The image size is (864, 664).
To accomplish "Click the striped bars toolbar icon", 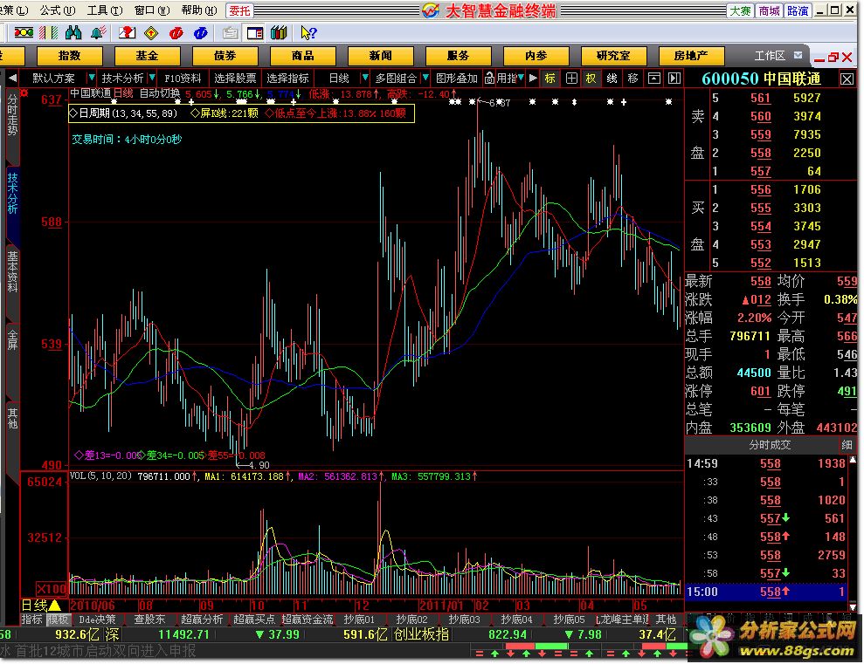I will click(49, 33).
